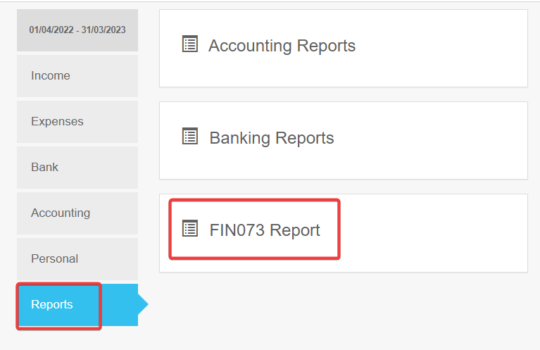Click the list icon beside FIN073 Report
The width and height of the screenshot is (540, 350).
[x=189, y=228]
